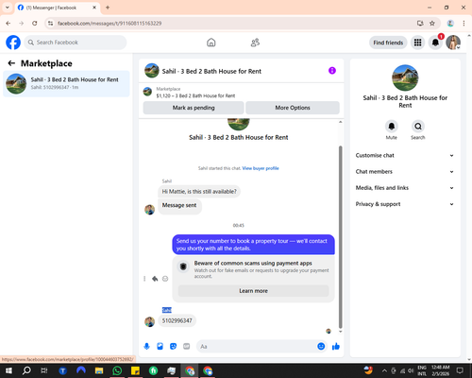Reload the page in Chrome

point(35,24)
